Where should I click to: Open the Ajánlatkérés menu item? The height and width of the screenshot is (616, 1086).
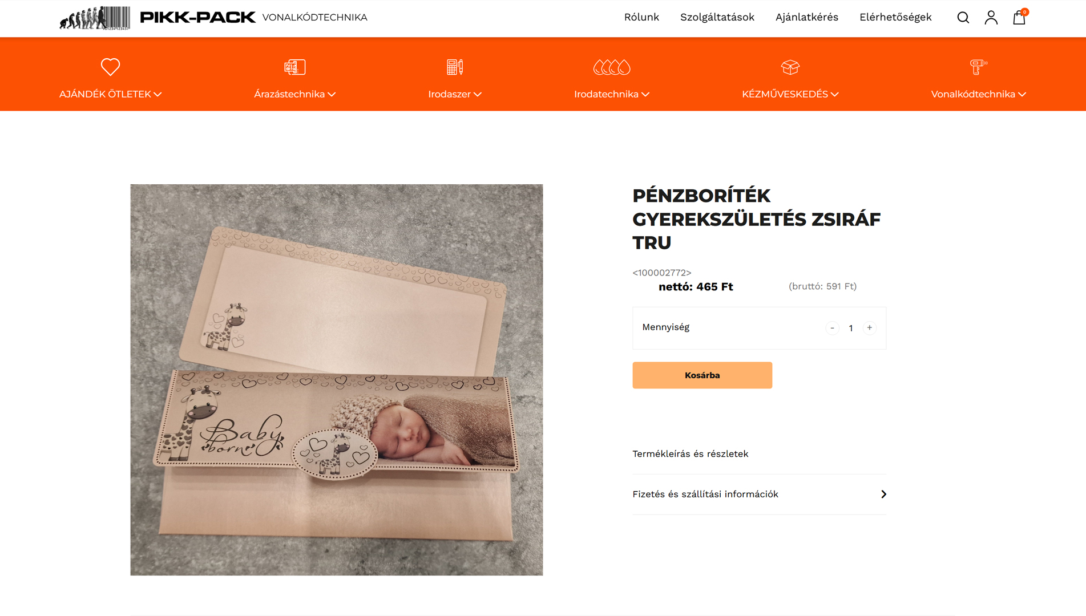click(x=806, y=17)
